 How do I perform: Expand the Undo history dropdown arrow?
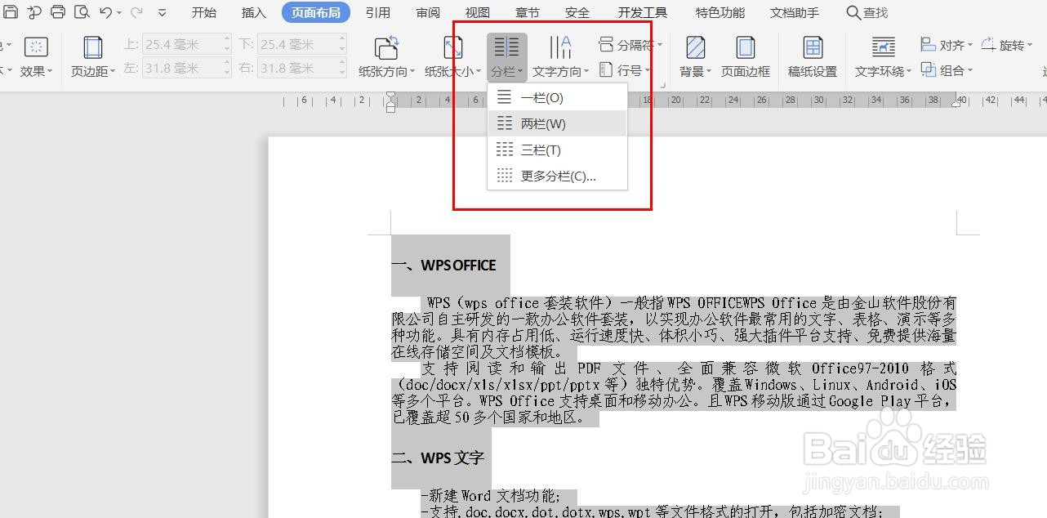click(x=119, y=13)
